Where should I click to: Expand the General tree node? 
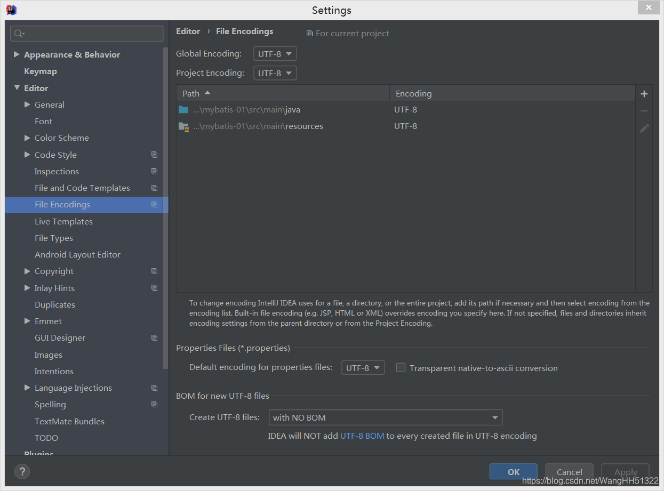coord(27,104)
